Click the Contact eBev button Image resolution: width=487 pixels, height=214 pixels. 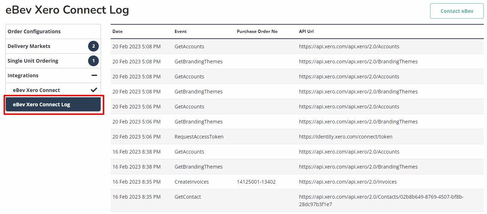coord(457,11)
